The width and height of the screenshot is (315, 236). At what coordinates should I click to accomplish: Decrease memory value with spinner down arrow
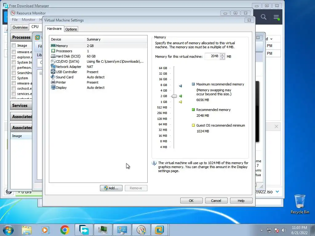(222, 58)
